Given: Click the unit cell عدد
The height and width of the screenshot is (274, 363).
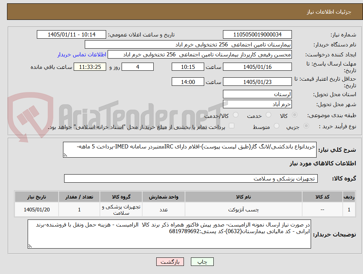Looking at the screenshot, I should point(164,210).
